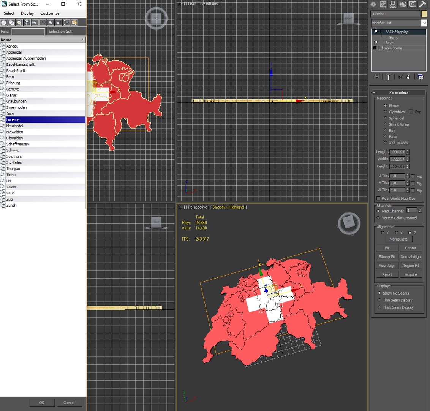Expand the Editable Spline entry
The image size is (430, 411).
click(375, 48)
